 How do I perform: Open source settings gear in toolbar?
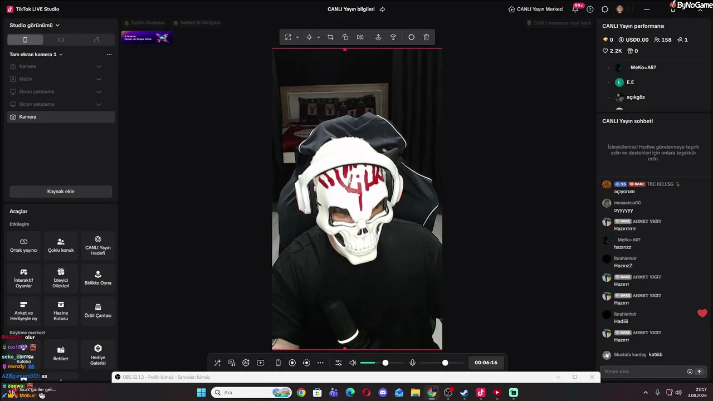click(x=412, y=37)
